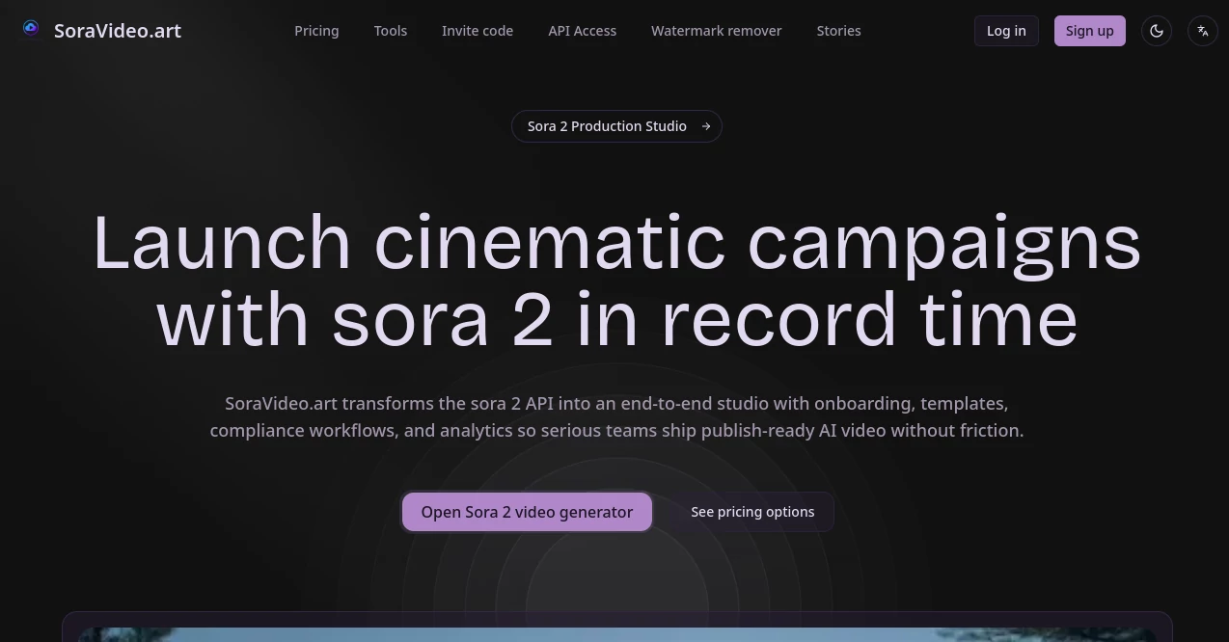1229x642 pixels.
Task: Click See pricing options
Action: pyautogui.click(x=752, y=512)
